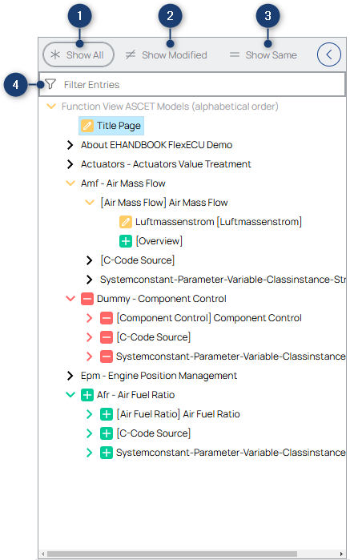Expand Epm - Engine Position Management node

(x=70, y=376)
